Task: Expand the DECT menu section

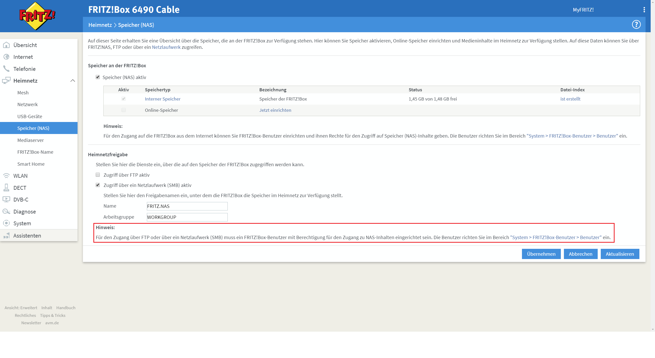Action: click(20, 188)
